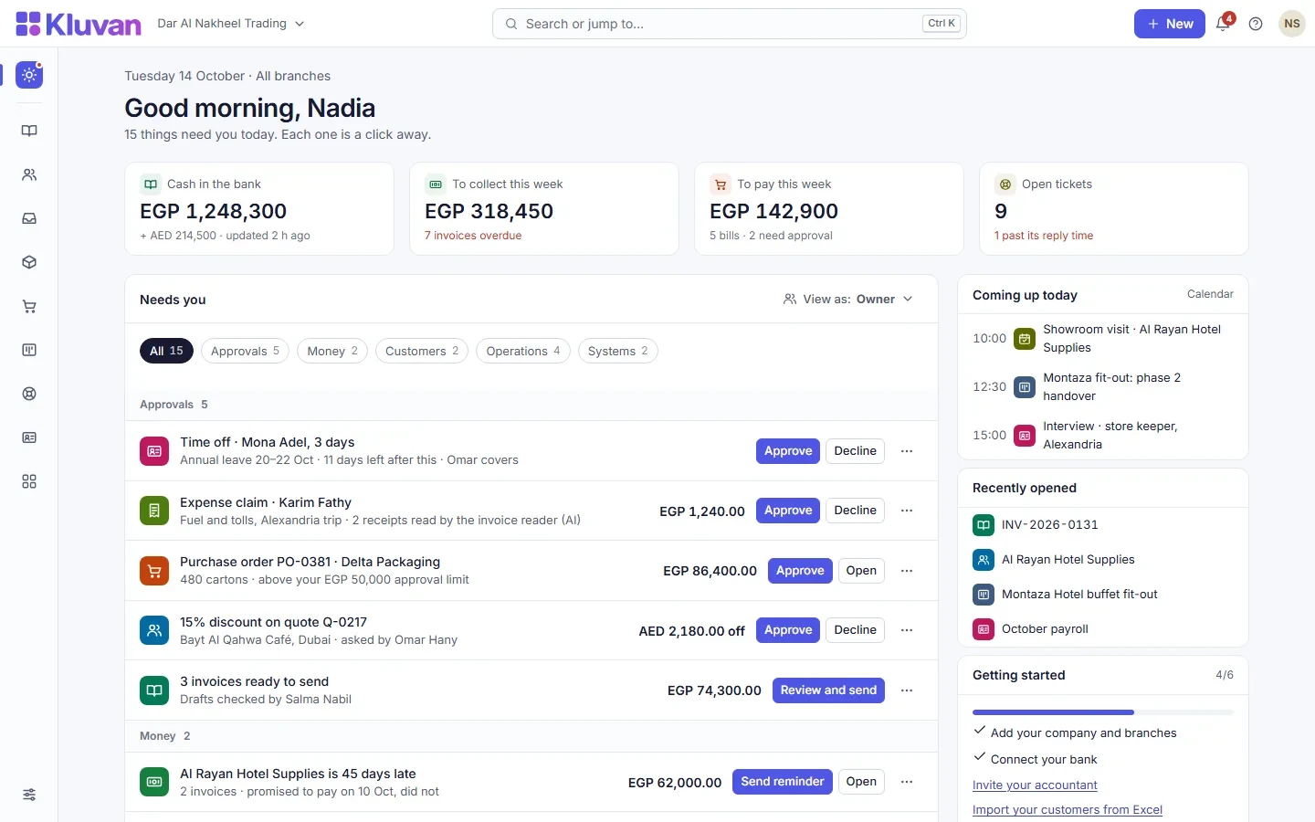
Task: Click the Getting started progress bar
Action: (1103, 712)
